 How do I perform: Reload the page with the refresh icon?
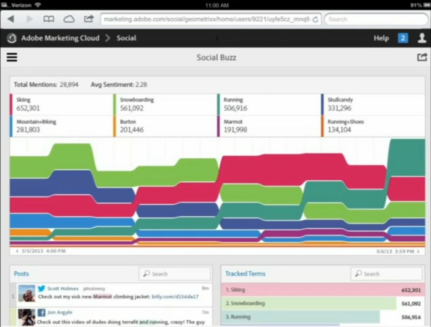tap(315, 20)
